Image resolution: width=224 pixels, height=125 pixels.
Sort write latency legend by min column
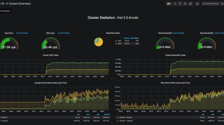point(203,115)
